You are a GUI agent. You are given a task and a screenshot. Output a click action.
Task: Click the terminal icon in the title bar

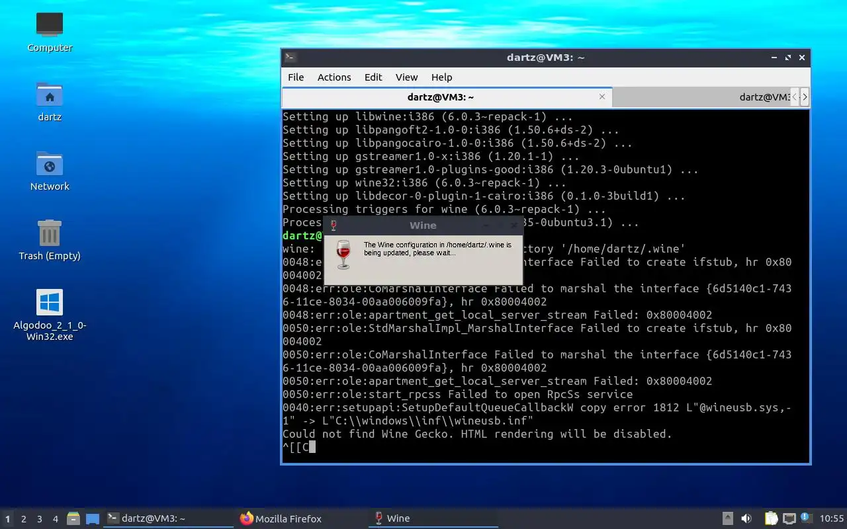290,58
